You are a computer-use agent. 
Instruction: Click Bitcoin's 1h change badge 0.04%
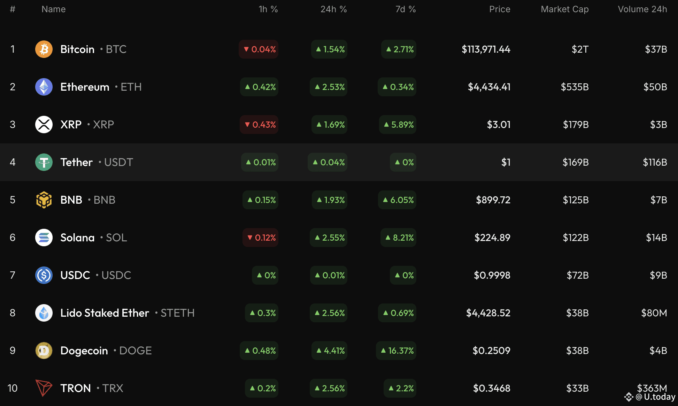point(259,49)
